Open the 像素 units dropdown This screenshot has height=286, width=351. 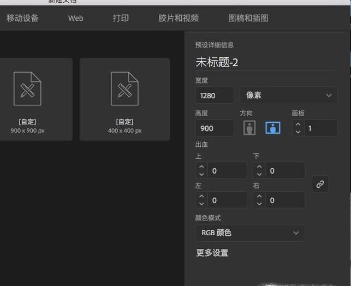[x=288, y=96]
